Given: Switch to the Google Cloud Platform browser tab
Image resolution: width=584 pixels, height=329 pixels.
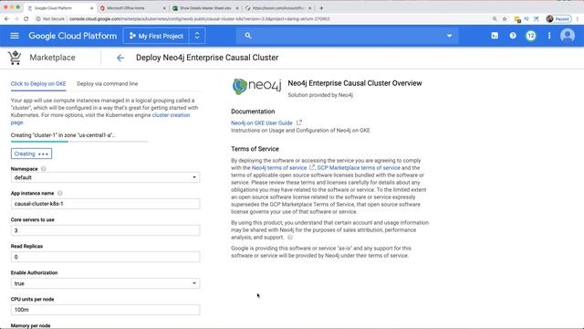Looking at the screenshot, I should coord(58,8).
